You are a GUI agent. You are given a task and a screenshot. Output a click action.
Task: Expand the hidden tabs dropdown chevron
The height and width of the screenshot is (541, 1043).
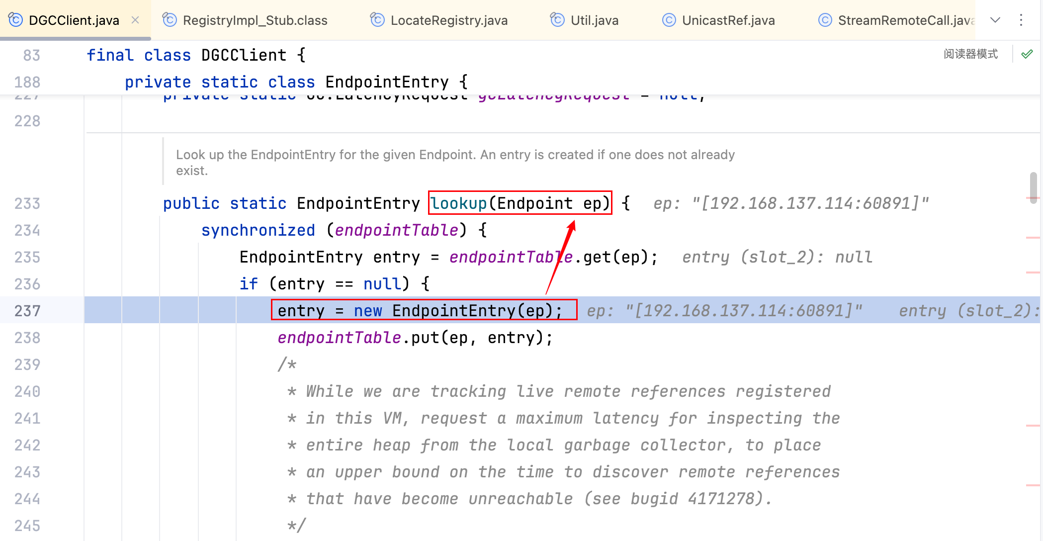pos(995,20)
